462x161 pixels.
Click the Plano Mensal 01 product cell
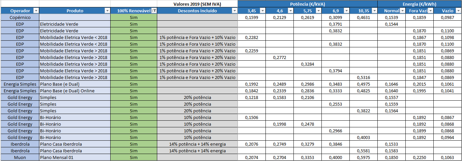[x=75, y=157]
